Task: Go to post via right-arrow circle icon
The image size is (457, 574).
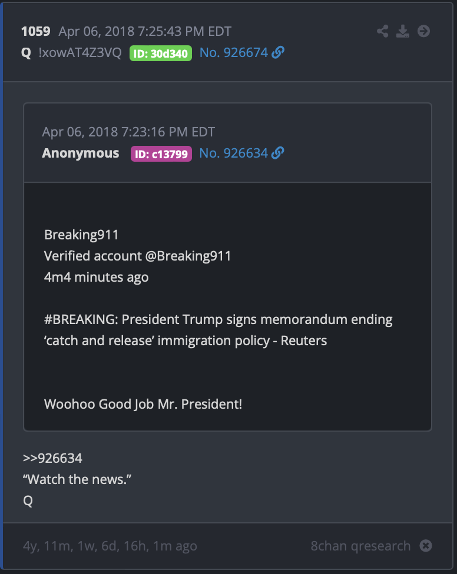Action: click(423, 31)
